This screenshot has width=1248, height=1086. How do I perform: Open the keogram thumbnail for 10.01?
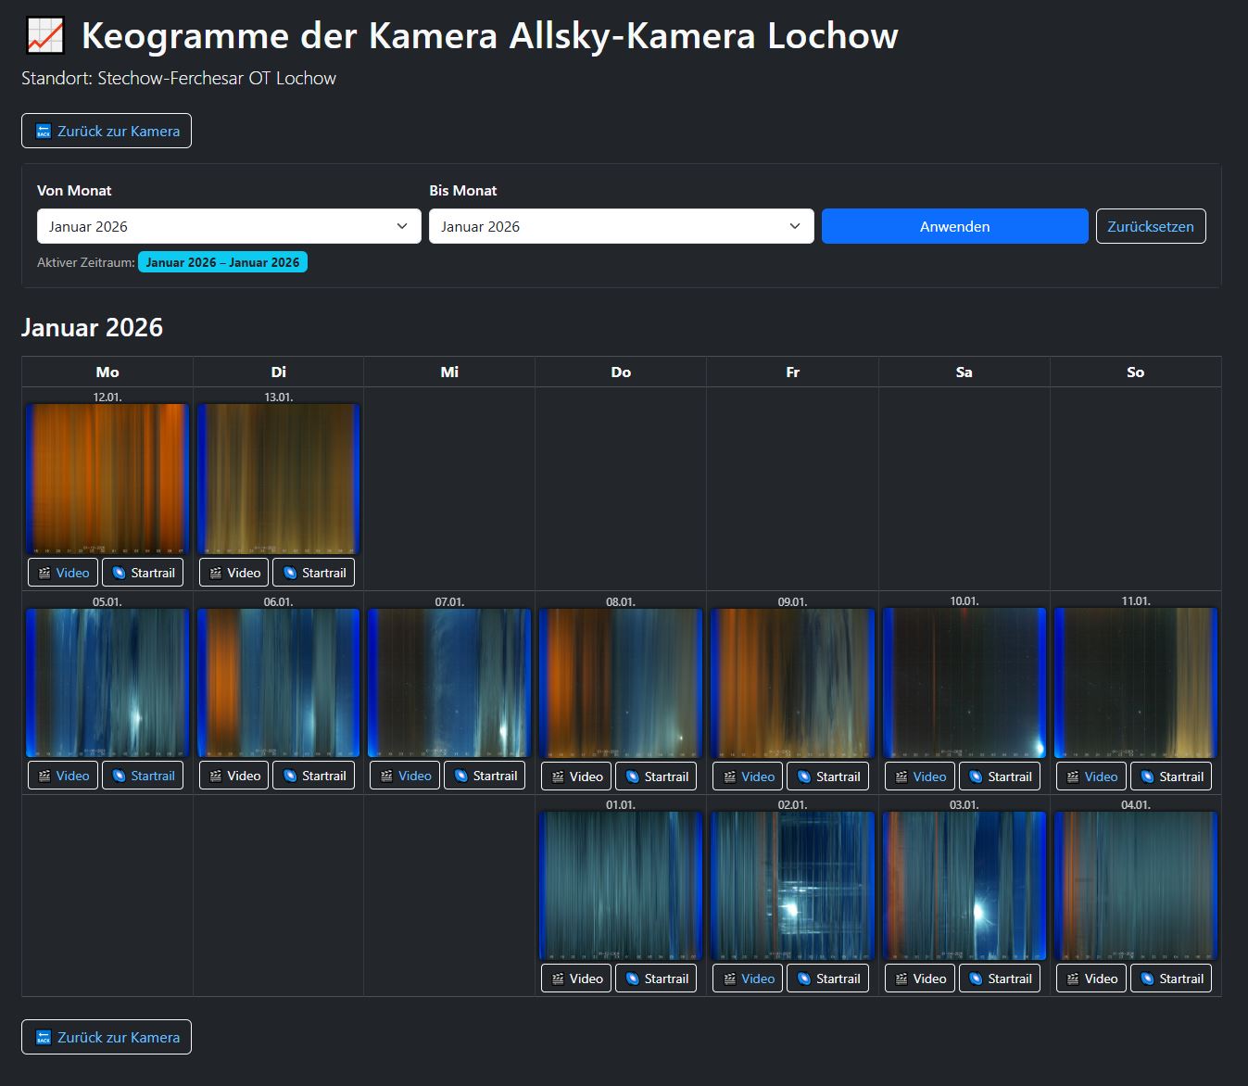(x=964, y=681)
